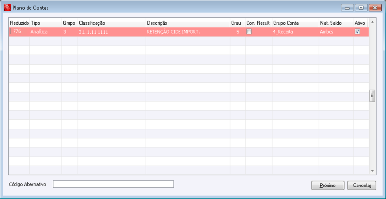Toggle Con. Result. checkbox for account 776
This screenshot has width=386, height=199.
pos(249,32)
